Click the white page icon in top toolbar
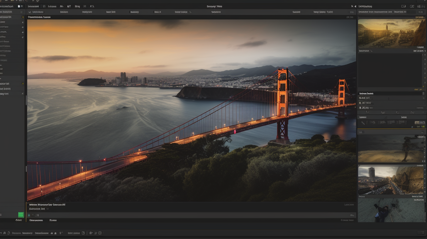Screen dimensions: 427x239 19,6
